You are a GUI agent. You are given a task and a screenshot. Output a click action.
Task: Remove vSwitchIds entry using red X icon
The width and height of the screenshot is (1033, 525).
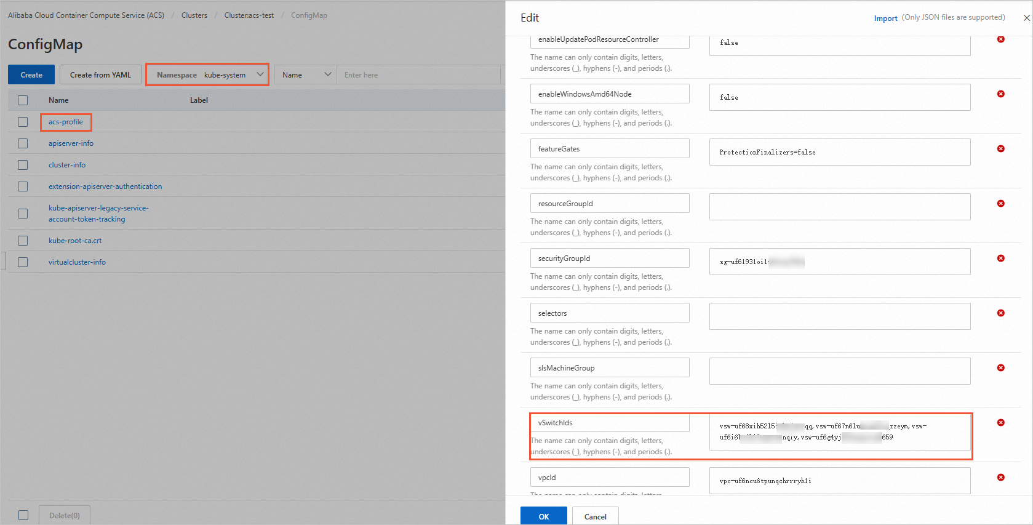(x=1001, y=423)
